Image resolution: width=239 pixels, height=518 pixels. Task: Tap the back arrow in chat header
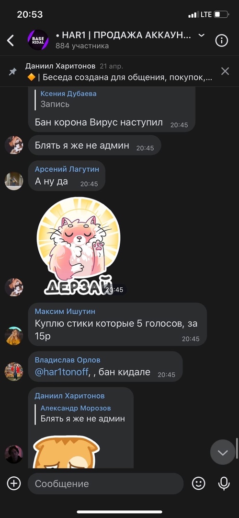pos(11,41)
